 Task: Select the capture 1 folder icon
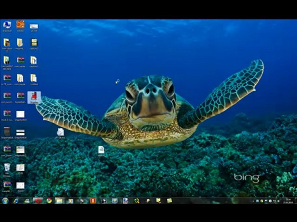34,62
